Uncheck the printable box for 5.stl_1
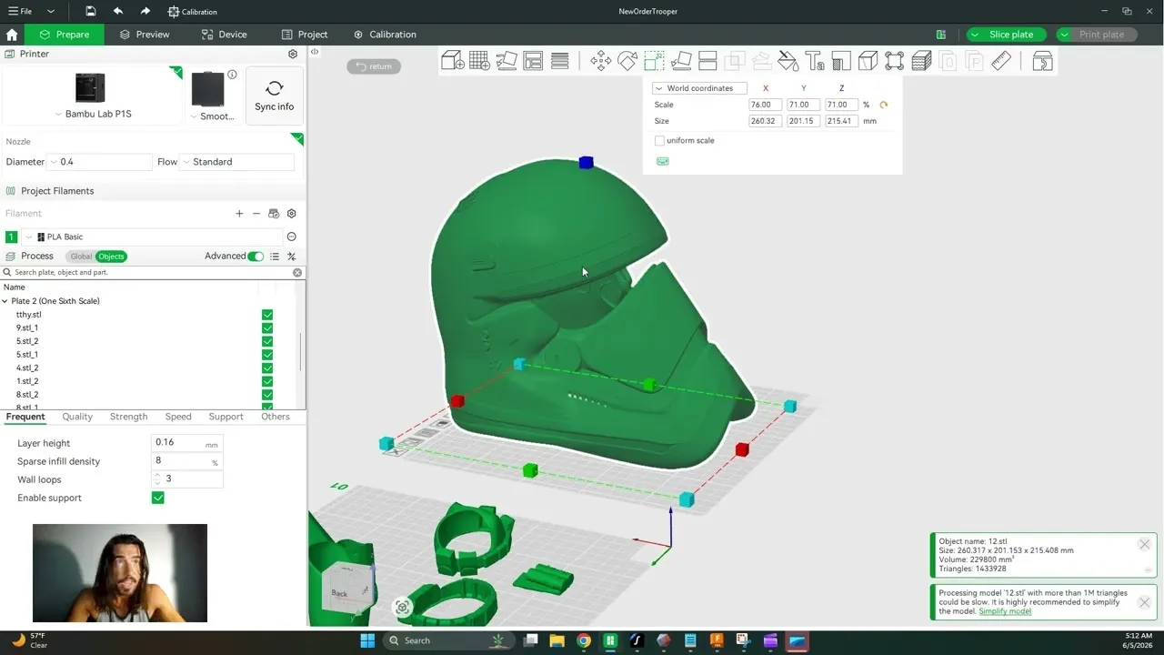 point(267,355)
